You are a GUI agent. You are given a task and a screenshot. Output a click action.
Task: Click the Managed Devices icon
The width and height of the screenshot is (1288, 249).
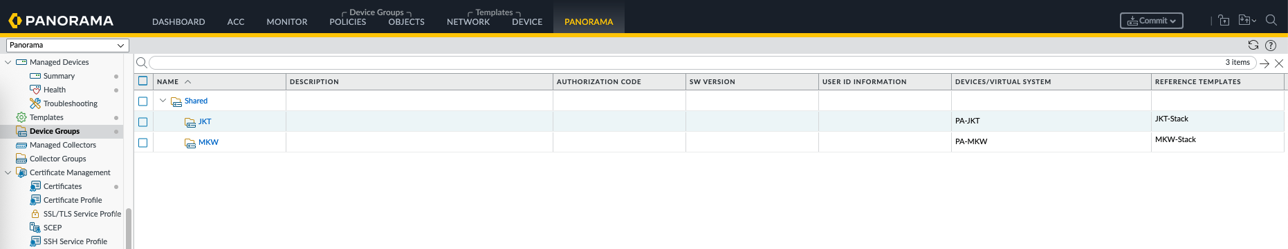coord(21,62)
